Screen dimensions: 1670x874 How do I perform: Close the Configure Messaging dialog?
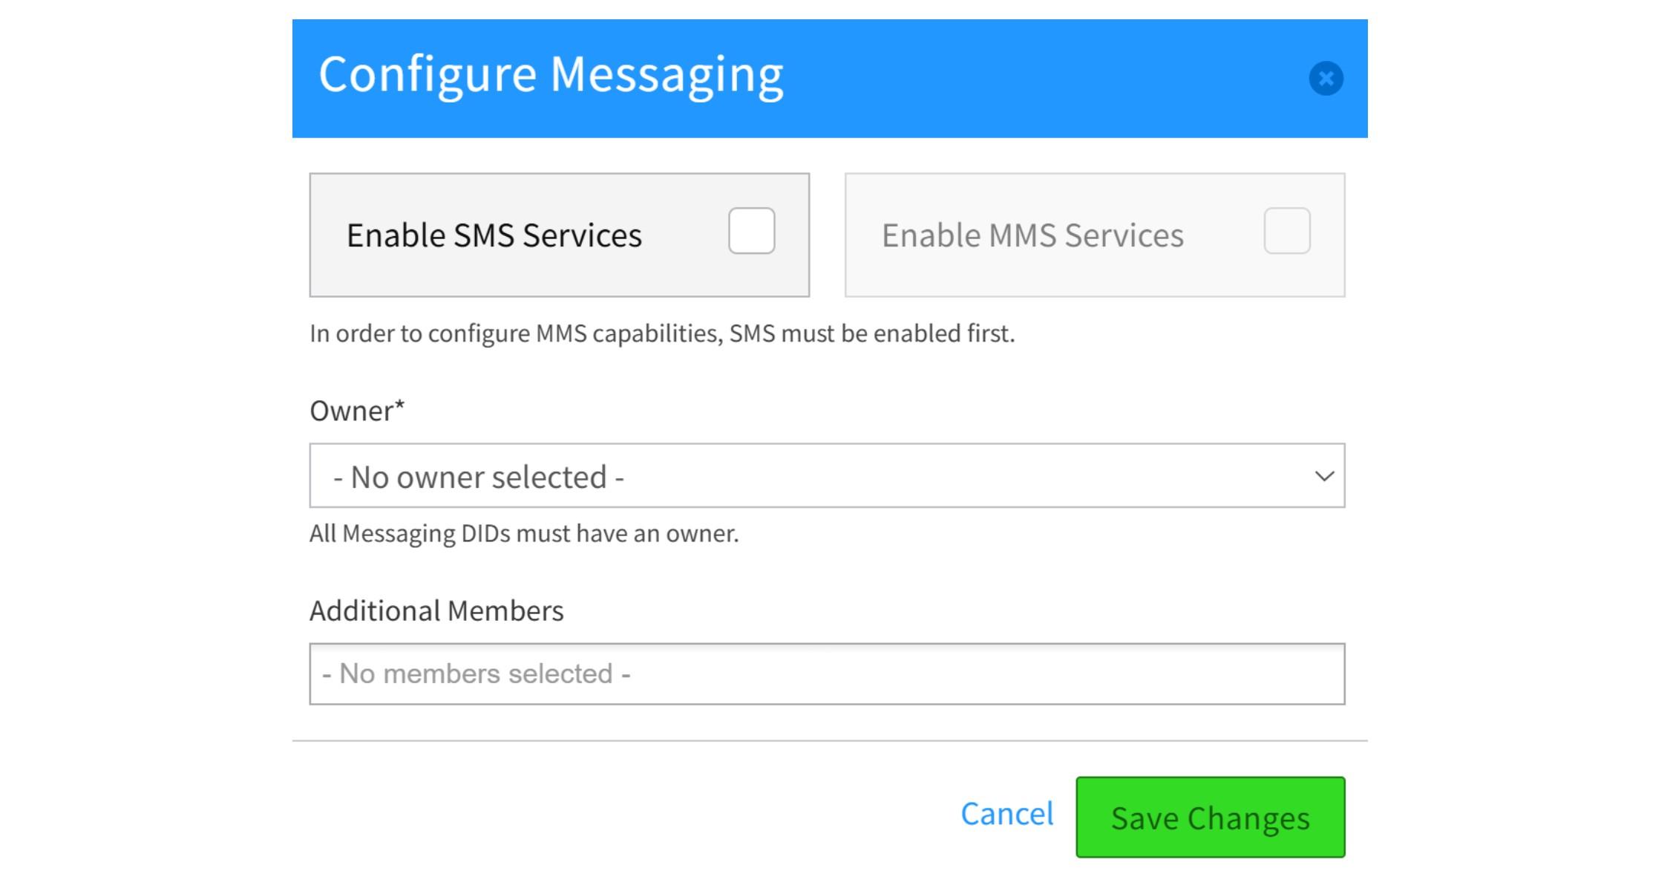(x=1326, y=78)
